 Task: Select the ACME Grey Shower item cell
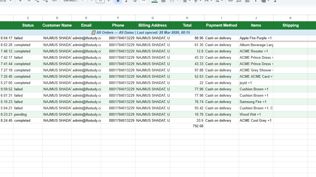click(x=256, y=70)
